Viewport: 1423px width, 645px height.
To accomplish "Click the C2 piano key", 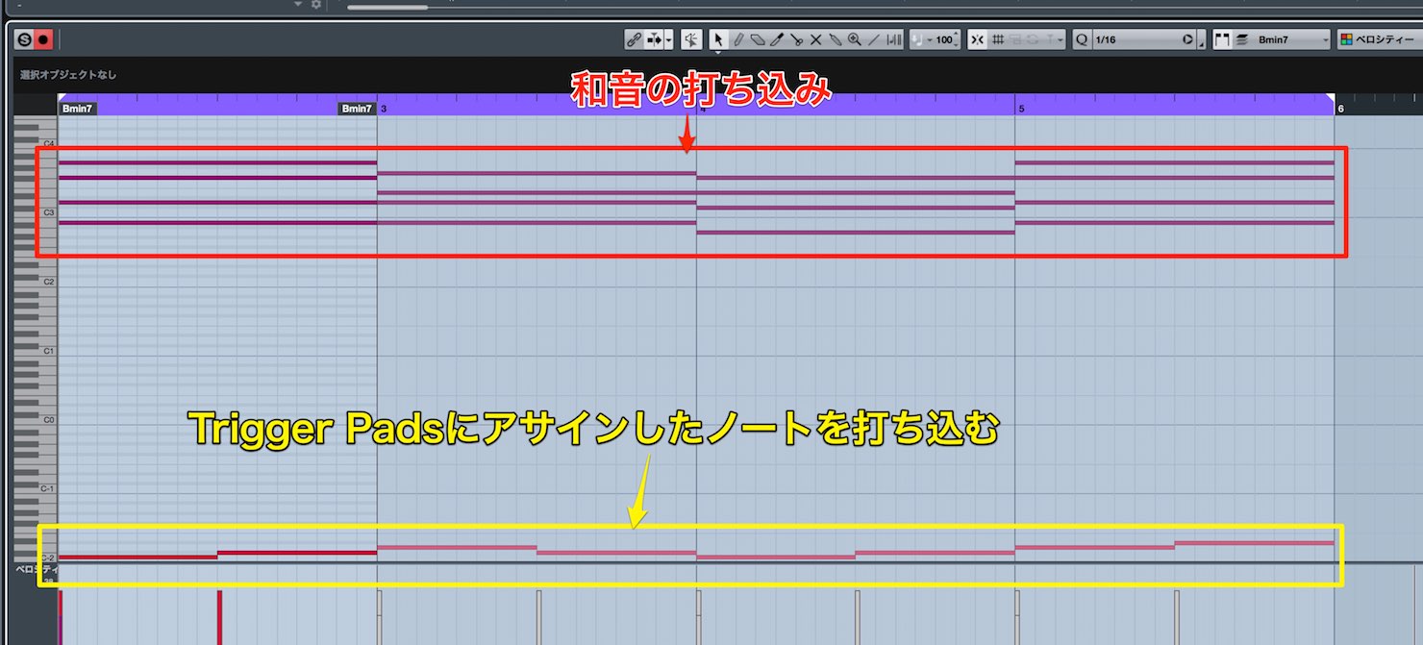I will pos(37,282).
